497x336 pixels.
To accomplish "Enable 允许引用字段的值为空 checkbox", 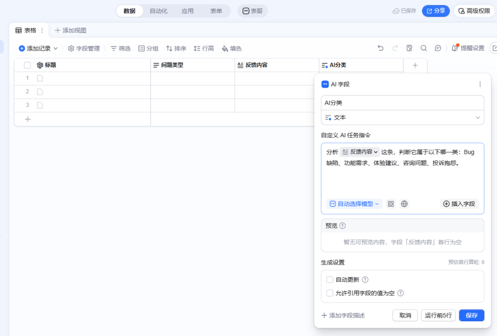I will coord(329,293).
